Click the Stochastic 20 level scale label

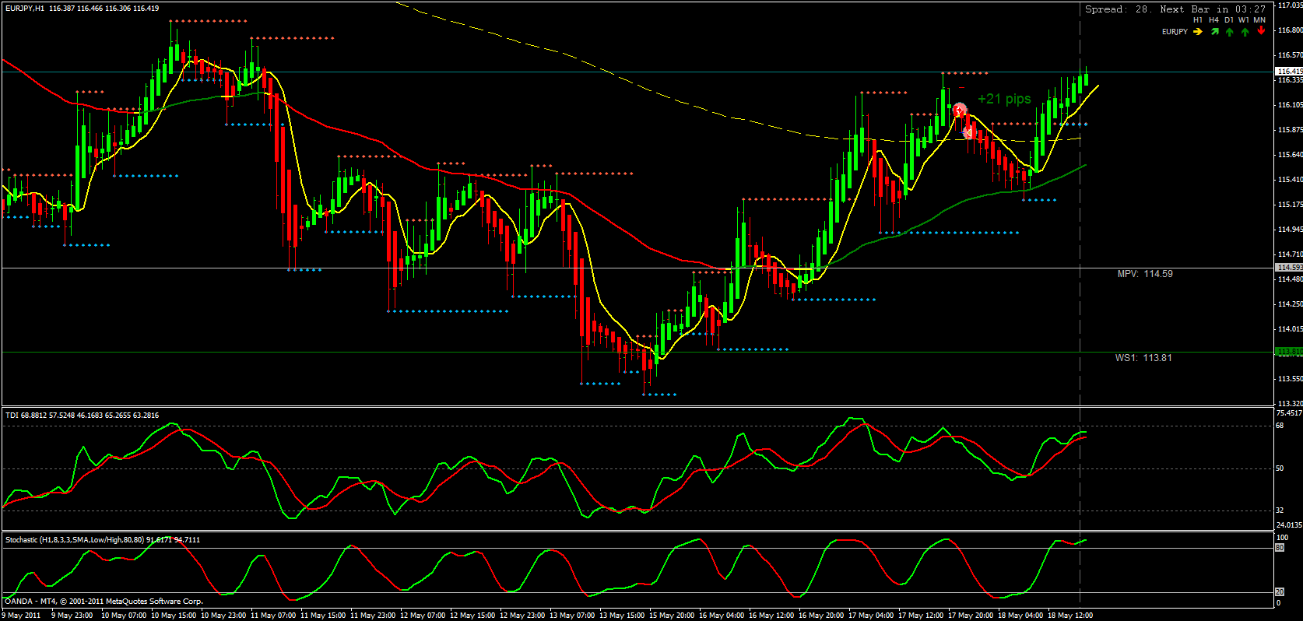click(1280, 592)
